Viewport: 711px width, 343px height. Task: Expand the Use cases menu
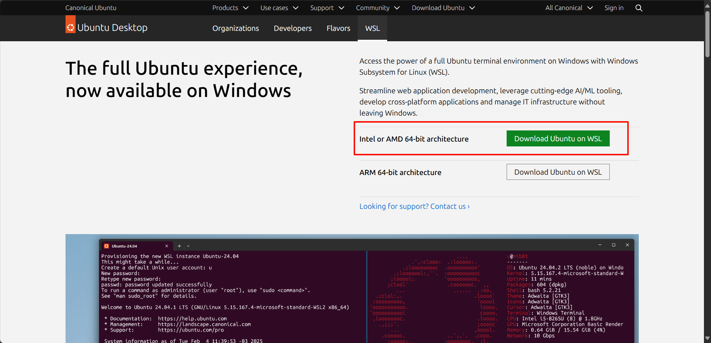point(279,8)
